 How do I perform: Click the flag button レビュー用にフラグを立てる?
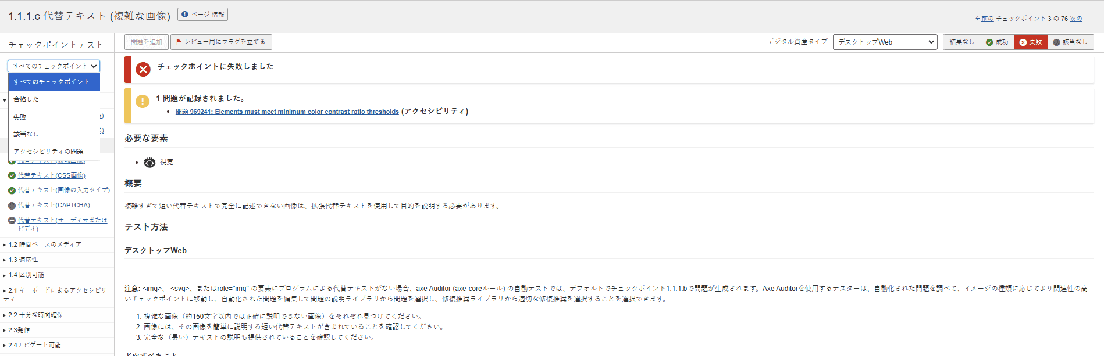(221, 42)
